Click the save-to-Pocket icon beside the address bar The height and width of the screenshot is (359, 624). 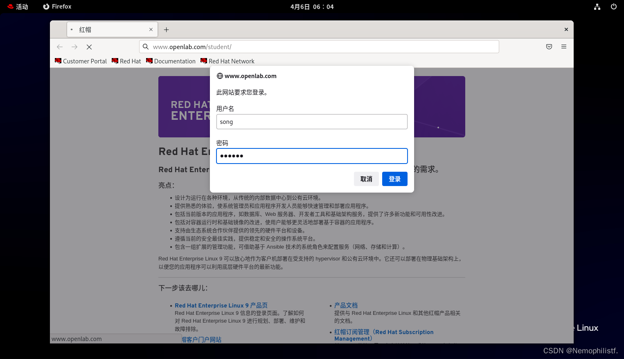[549, 47]
